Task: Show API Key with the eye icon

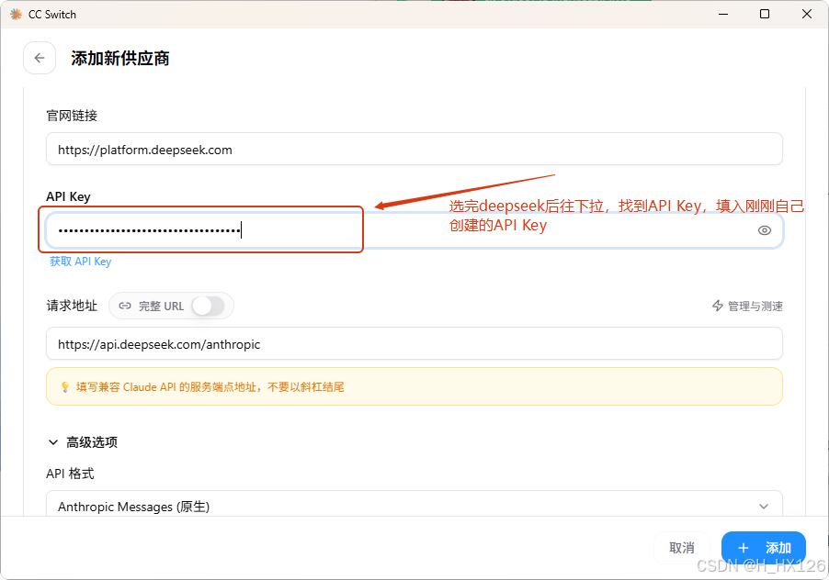Action: point(764,230)
